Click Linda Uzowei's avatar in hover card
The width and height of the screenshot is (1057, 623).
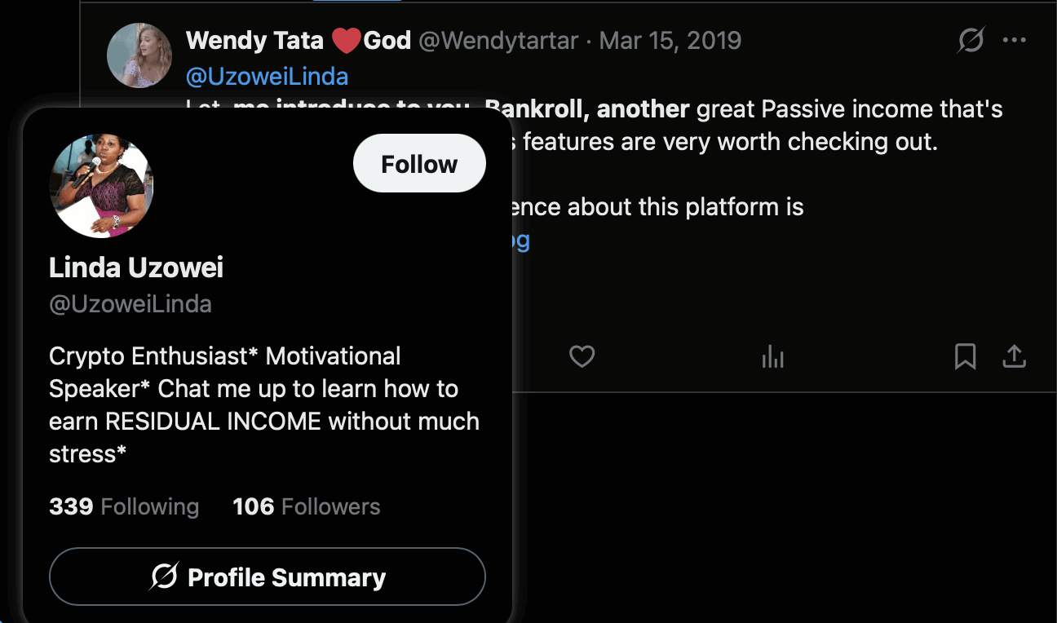(102, 187)
